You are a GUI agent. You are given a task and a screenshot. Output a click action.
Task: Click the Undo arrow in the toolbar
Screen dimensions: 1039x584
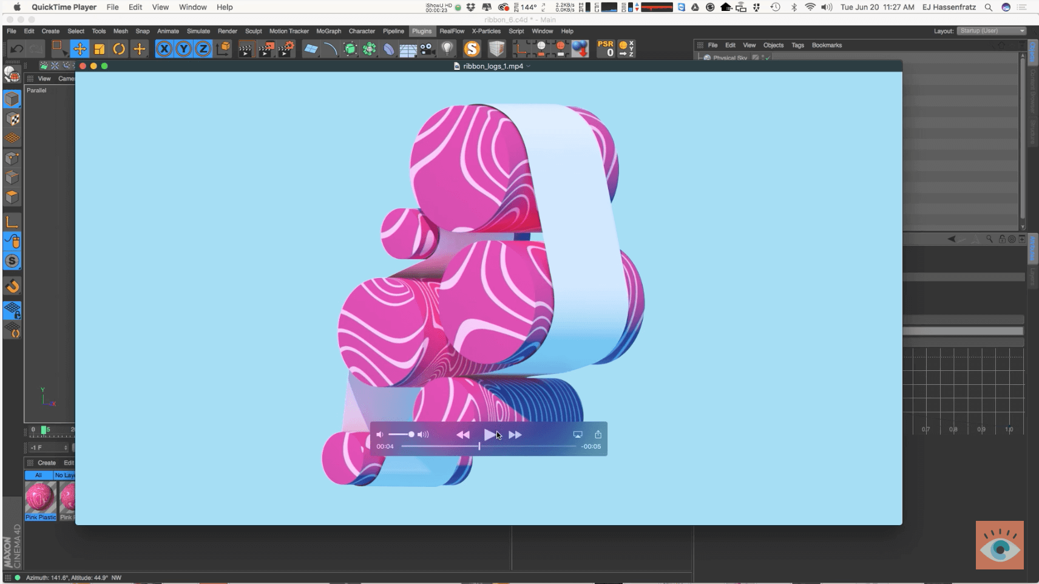tap(17, 49)
